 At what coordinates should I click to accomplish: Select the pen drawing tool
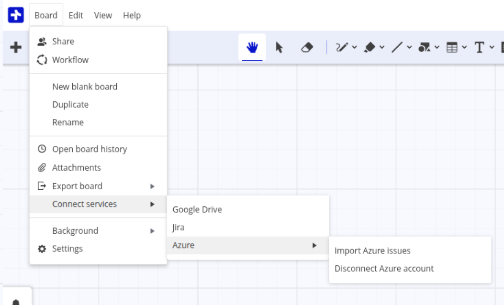tap(342, 47)
